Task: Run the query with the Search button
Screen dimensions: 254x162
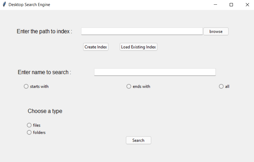Action: click(138, 140)
